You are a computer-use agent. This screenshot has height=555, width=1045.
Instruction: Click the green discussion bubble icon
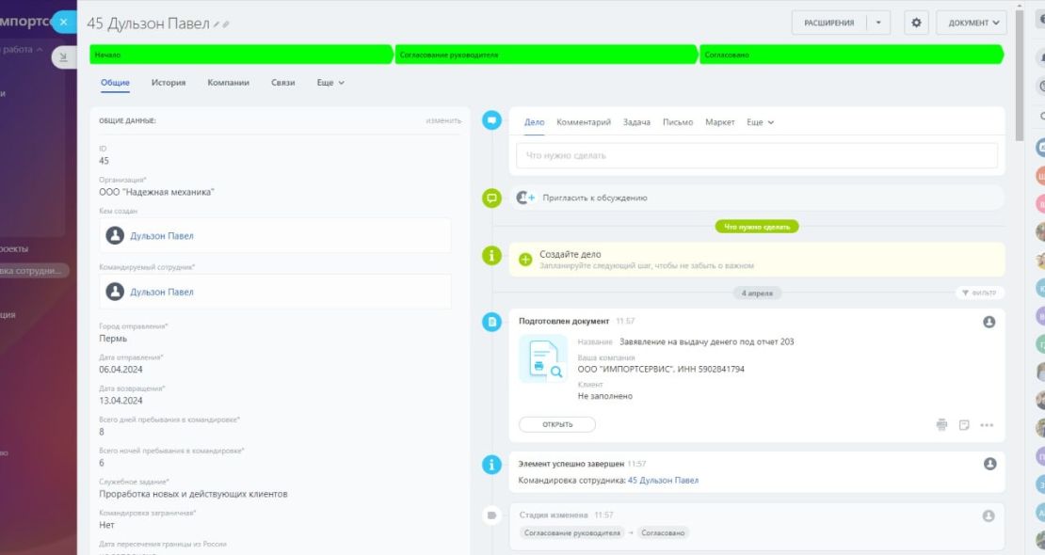[x=491, y=198]
